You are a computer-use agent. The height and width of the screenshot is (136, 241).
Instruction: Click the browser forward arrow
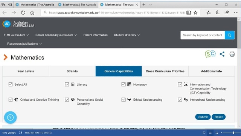click(14, 12)
